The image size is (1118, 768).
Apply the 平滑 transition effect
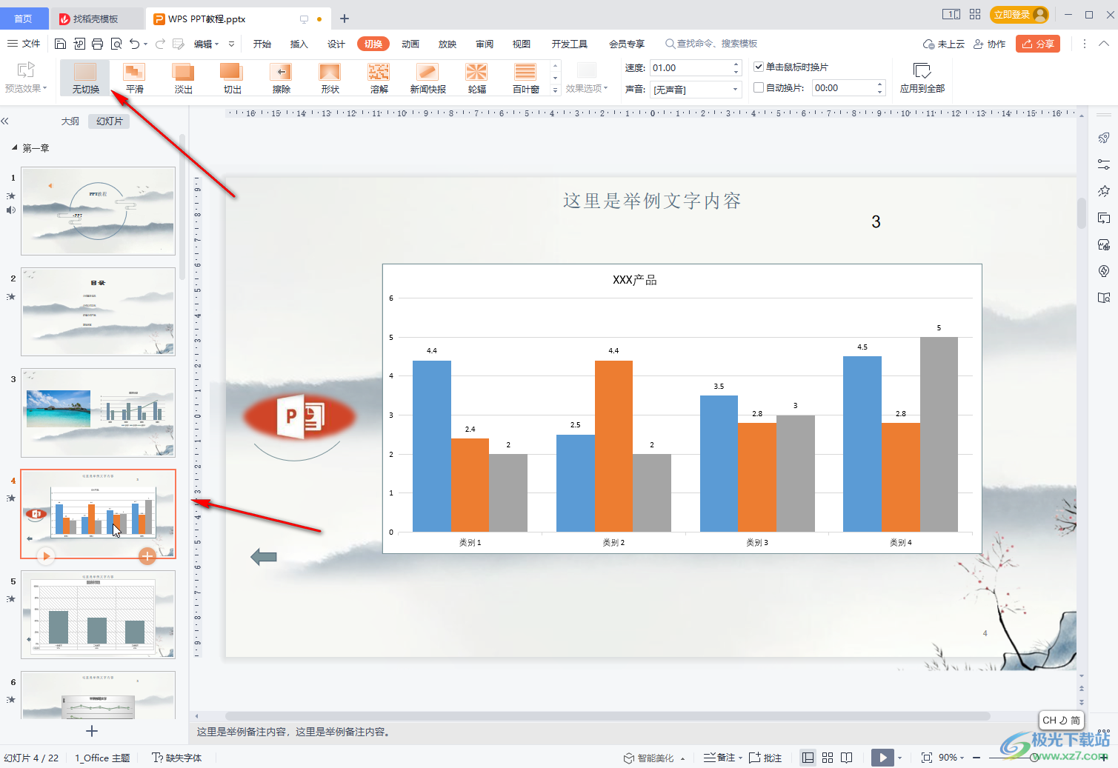pyautogui.click(x=134, y=78)
